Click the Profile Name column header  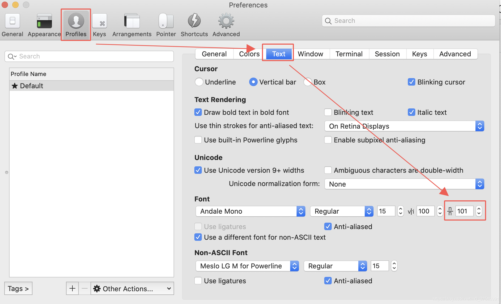[92, 74]
